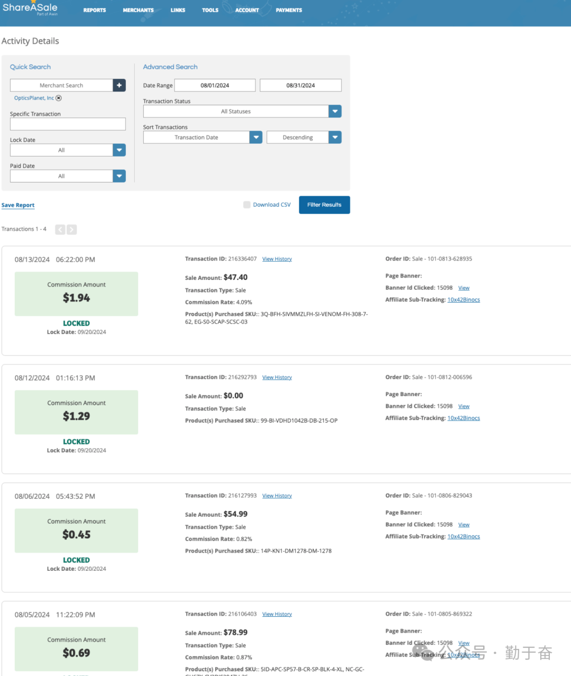Enable the Download CSV checkbox
571x676 pixels.
[x=247, y=205]
